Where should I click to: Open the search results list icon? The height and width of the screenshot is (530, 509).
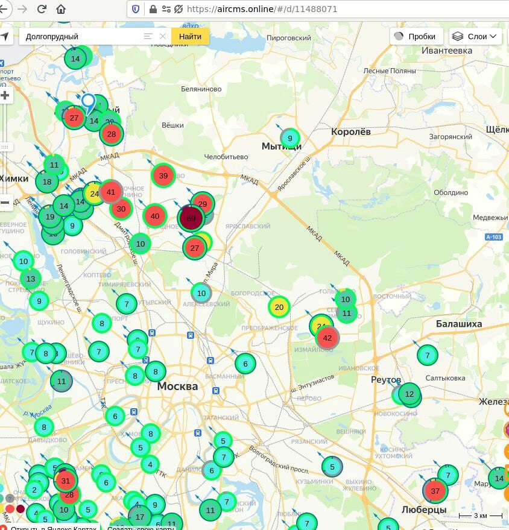click(x=148, y=37)
